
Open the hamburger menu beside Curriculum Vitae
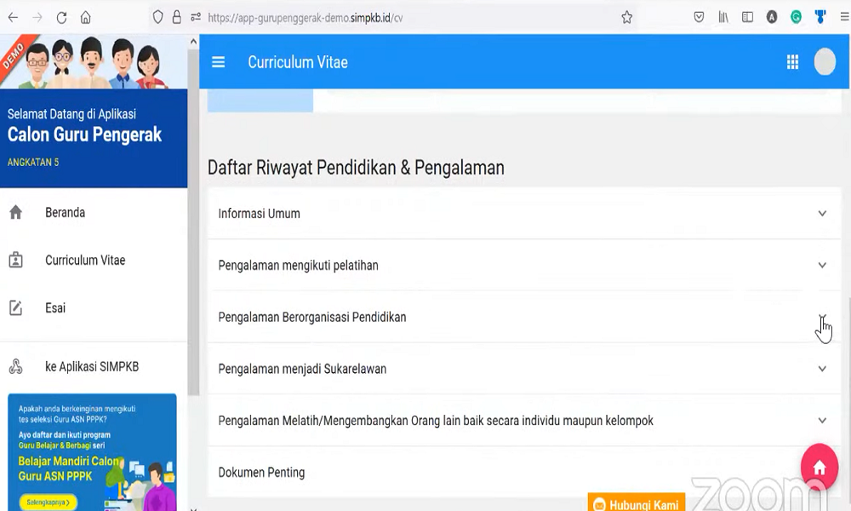coord(219,62)
